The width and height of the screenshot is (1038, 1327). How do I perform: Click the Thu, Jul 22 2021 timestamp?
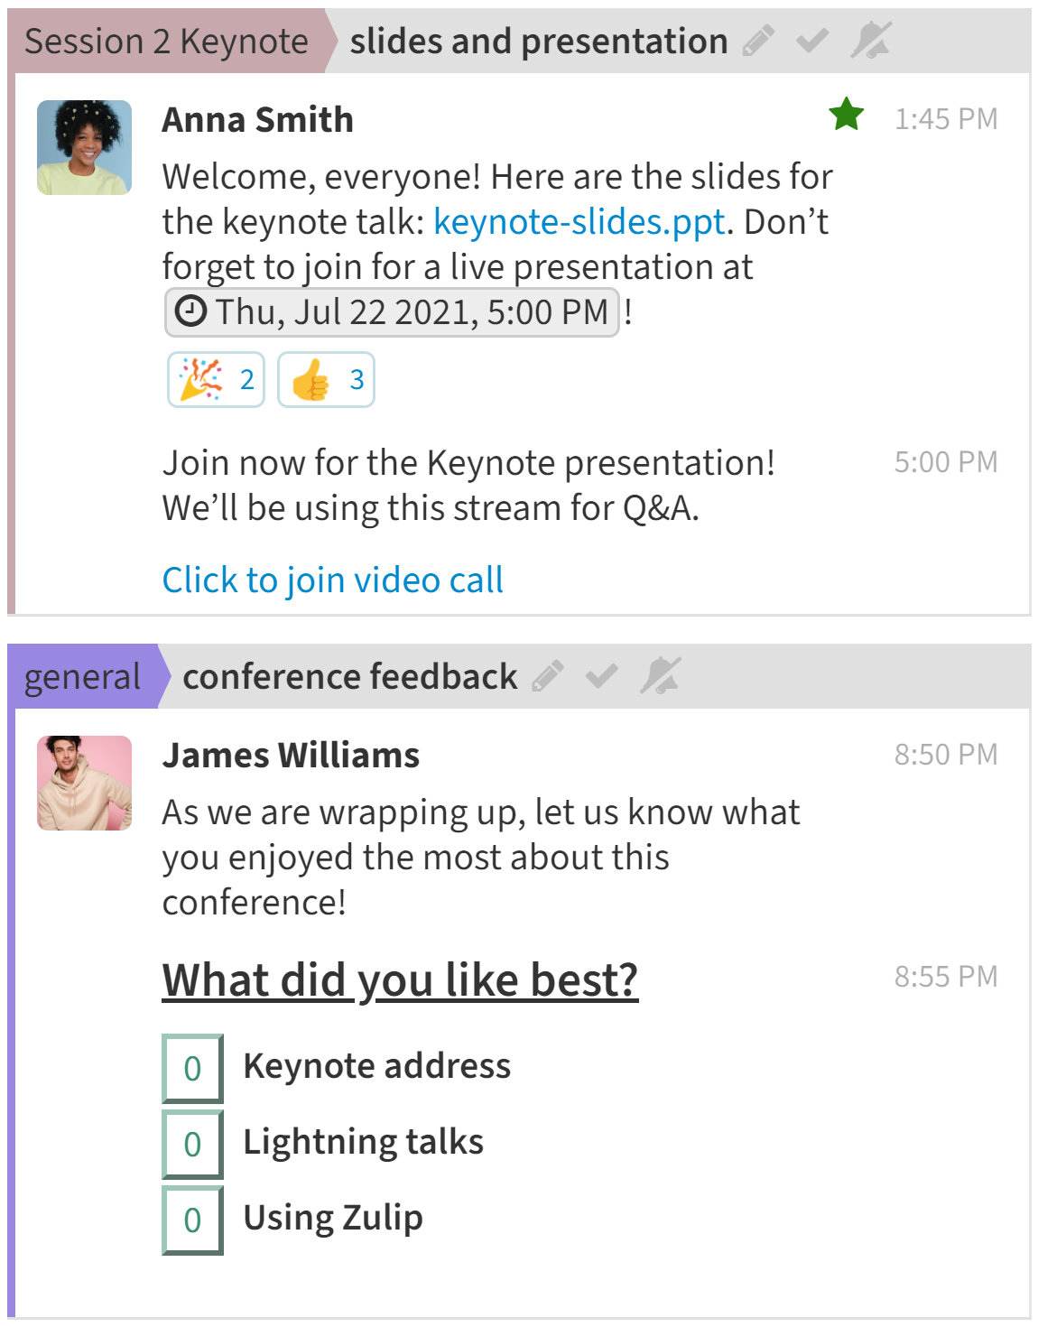tap(392, 312)
